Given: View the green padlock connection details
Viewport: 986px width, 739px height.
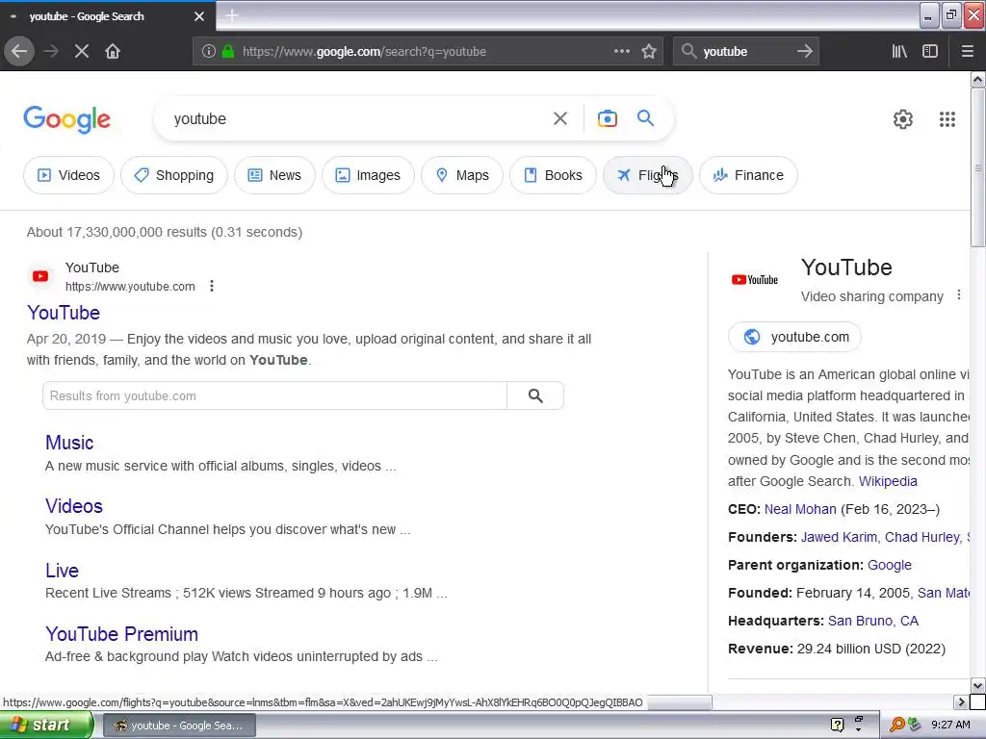Looking at the screenshot, I should (x=228, y=52).
